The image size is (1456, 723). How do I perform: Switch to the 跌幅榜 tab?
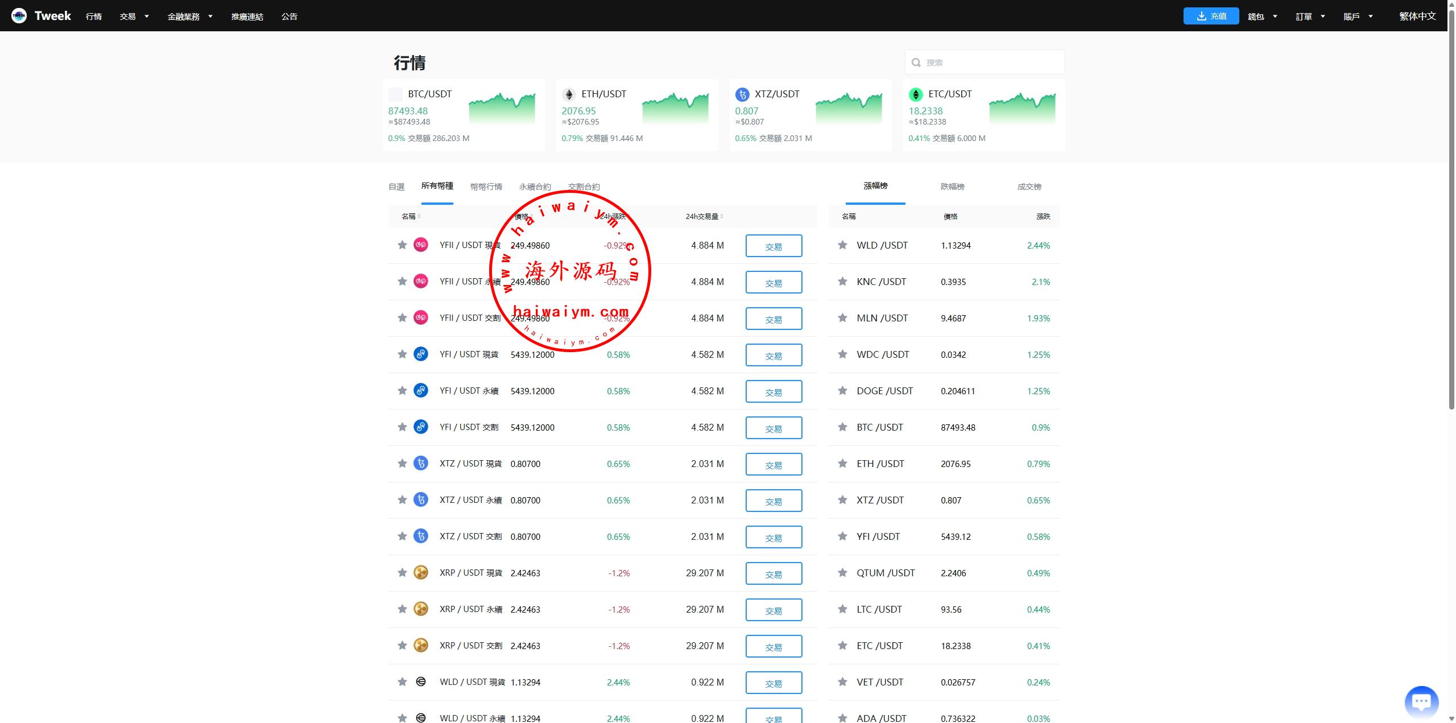pos(952,187)
